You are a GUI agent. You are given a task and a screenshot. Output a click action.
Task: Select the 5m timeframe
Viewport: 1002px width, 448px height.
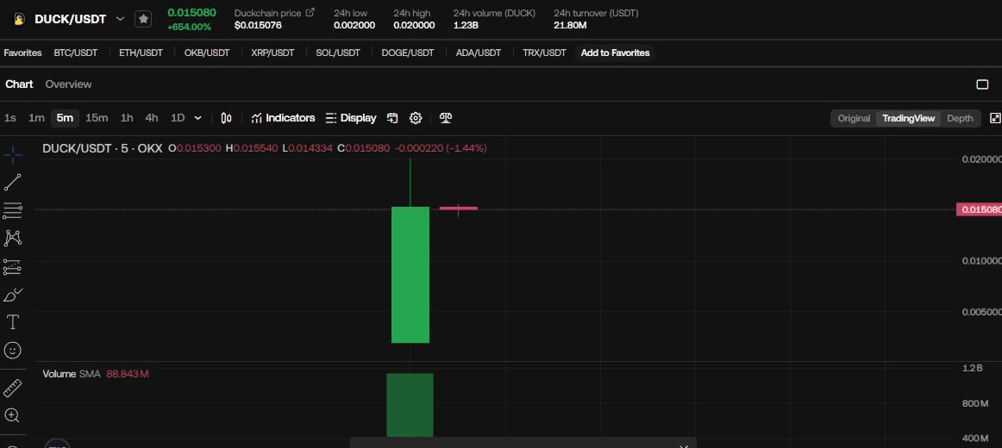65,118
